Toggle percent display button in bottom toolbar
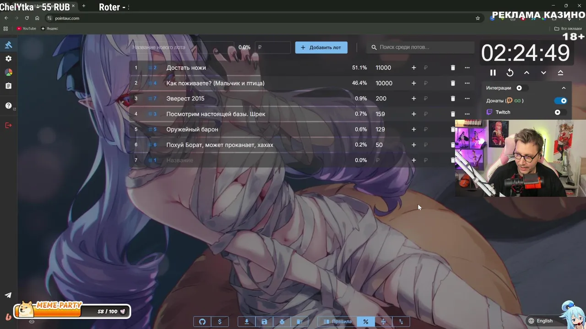Viewport: 586px width, 329px height. point(365,322)
